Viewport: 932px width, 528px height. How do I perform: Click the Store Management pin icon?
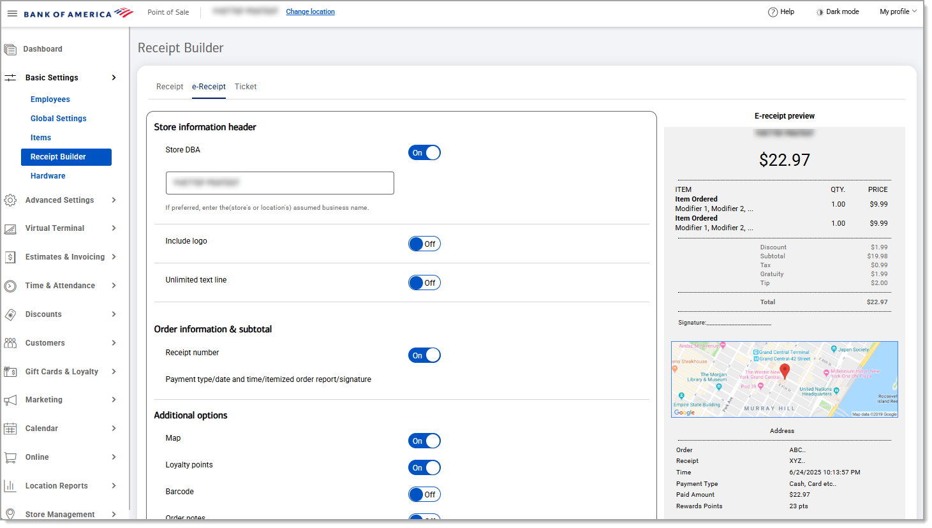[10, 514]
